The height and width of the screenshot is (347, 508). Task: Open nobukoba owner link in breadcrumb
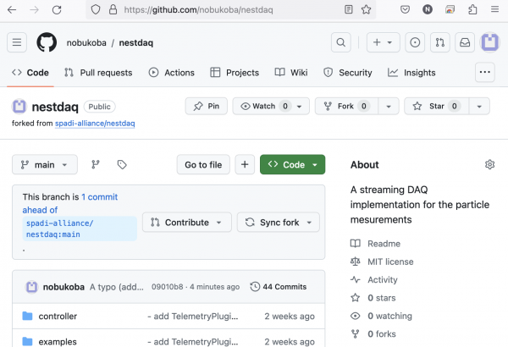click(x=86, y=43)
